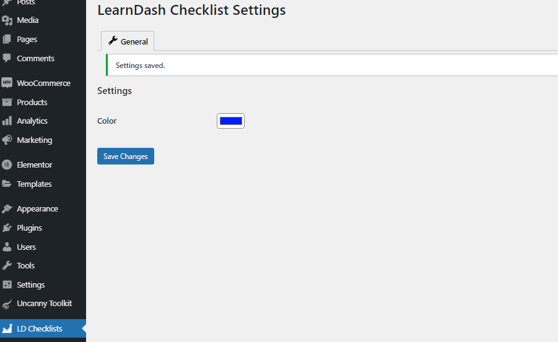Click the wrench icon on General tab

point(113,41)
